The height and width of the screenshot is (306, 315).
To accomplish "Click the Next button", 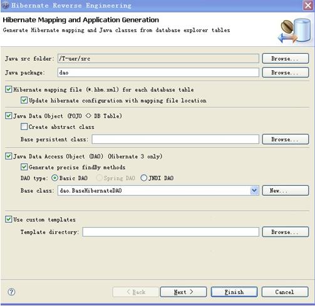I will click(183, 292).
